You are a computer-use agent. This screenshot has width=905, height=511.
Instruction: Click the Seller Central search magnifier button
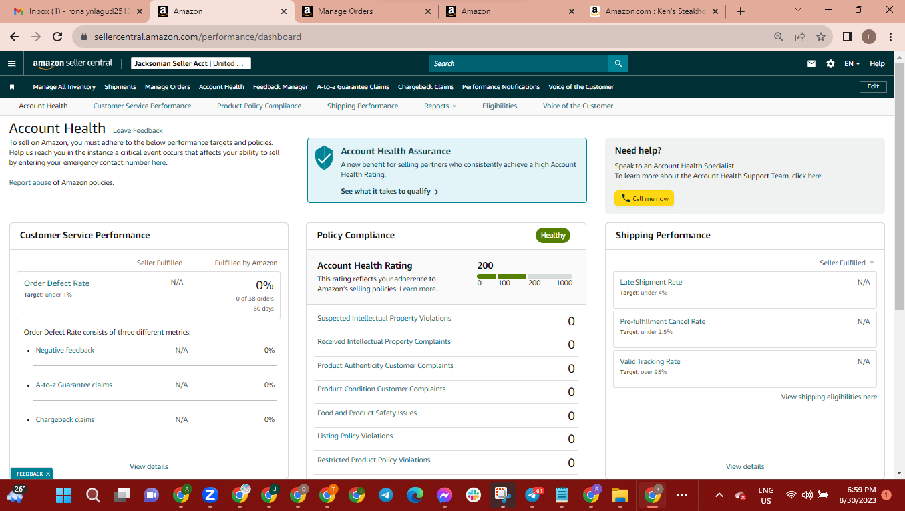pyautogui.click(x=618, y=63)
